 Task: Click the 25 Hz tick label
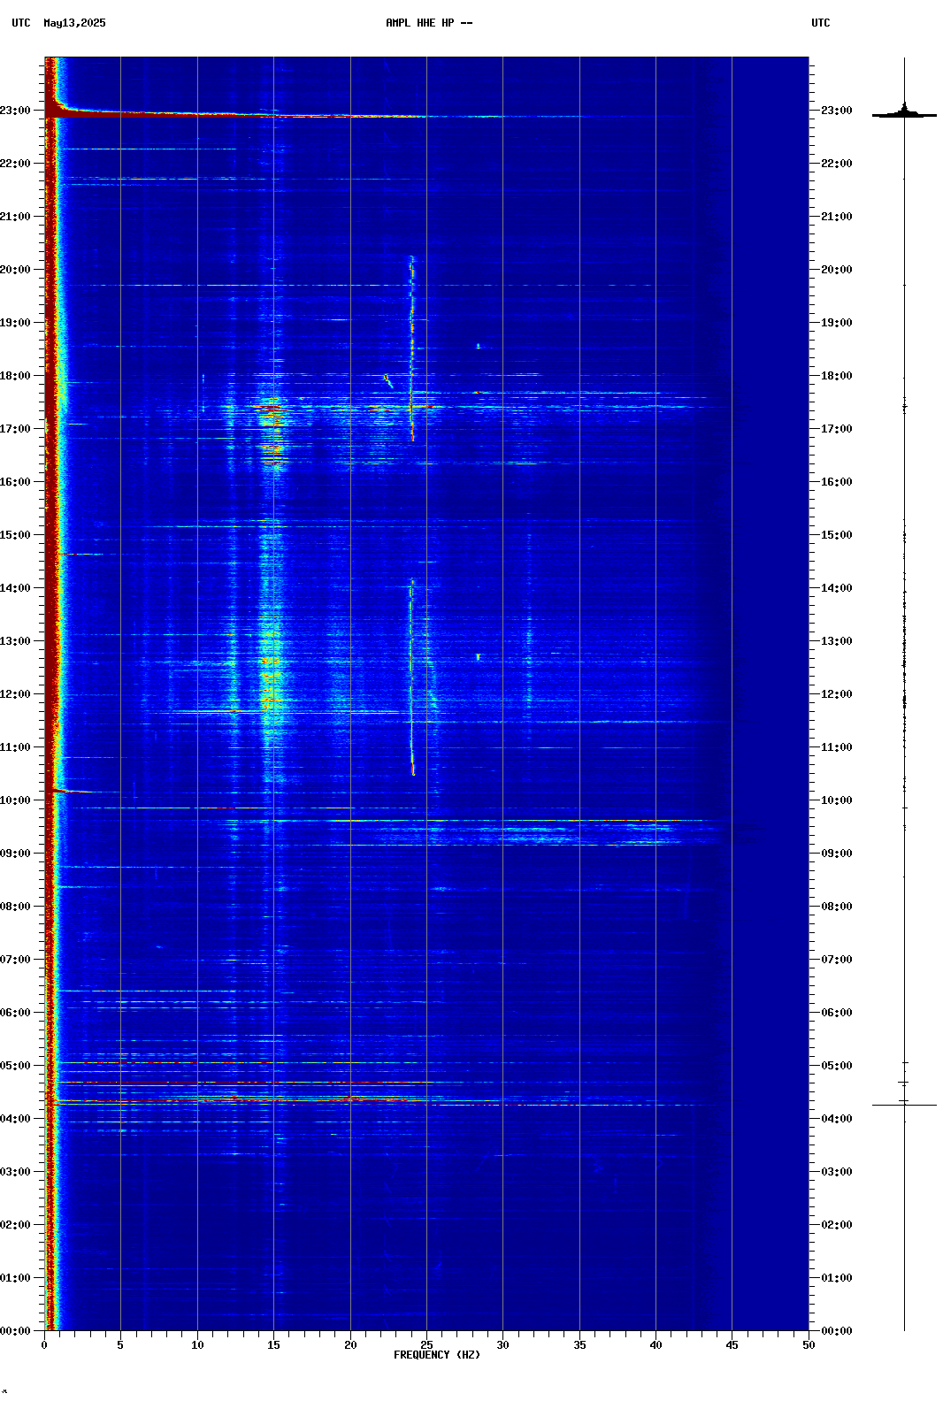pos(426,1345)
